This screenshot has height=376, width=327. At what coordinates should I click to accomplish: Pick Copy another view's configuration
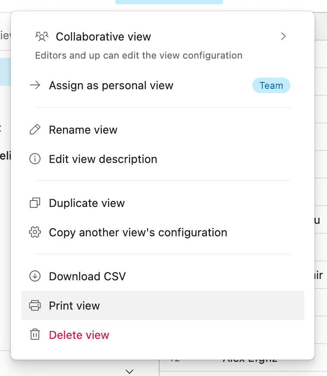138,232
